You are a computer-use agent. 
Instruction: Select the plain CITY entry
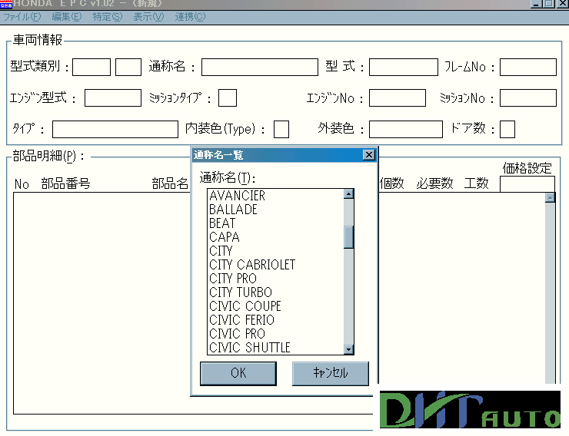[276, 250]
